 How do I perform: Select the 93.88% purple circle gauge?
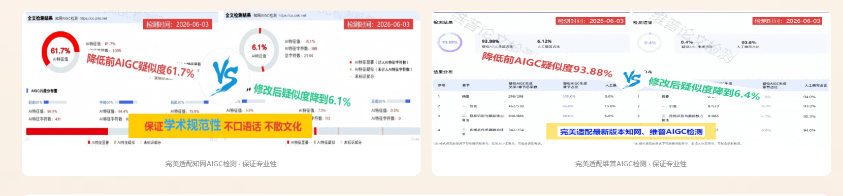click(x=449, y=43)
